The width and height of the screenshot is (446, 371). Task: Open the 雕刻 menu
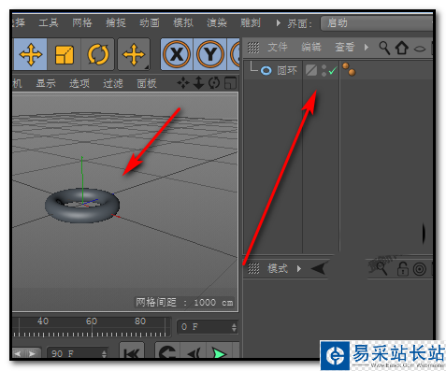click(251, 22)
